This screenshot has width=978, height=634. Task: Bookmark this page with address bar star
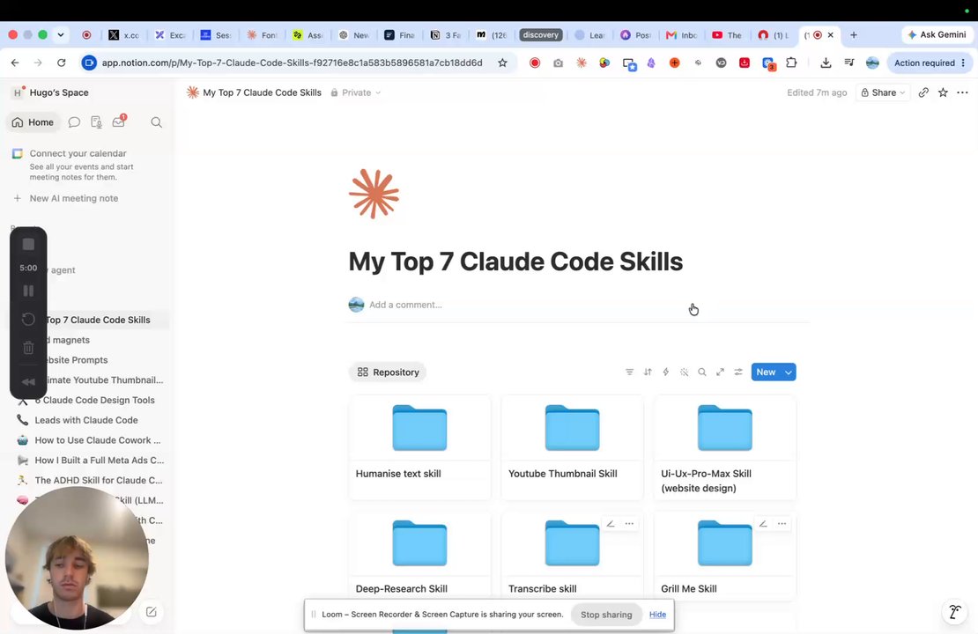502,63
